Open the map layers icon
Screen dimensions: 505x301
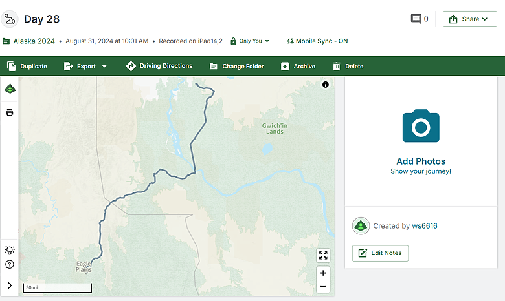[10, 88]
